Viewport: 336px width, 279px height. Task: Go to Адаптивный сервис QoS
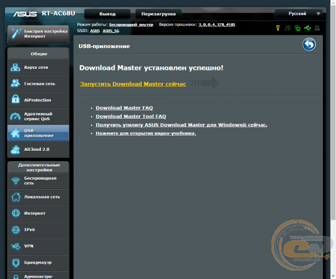[x=38, y=117]
